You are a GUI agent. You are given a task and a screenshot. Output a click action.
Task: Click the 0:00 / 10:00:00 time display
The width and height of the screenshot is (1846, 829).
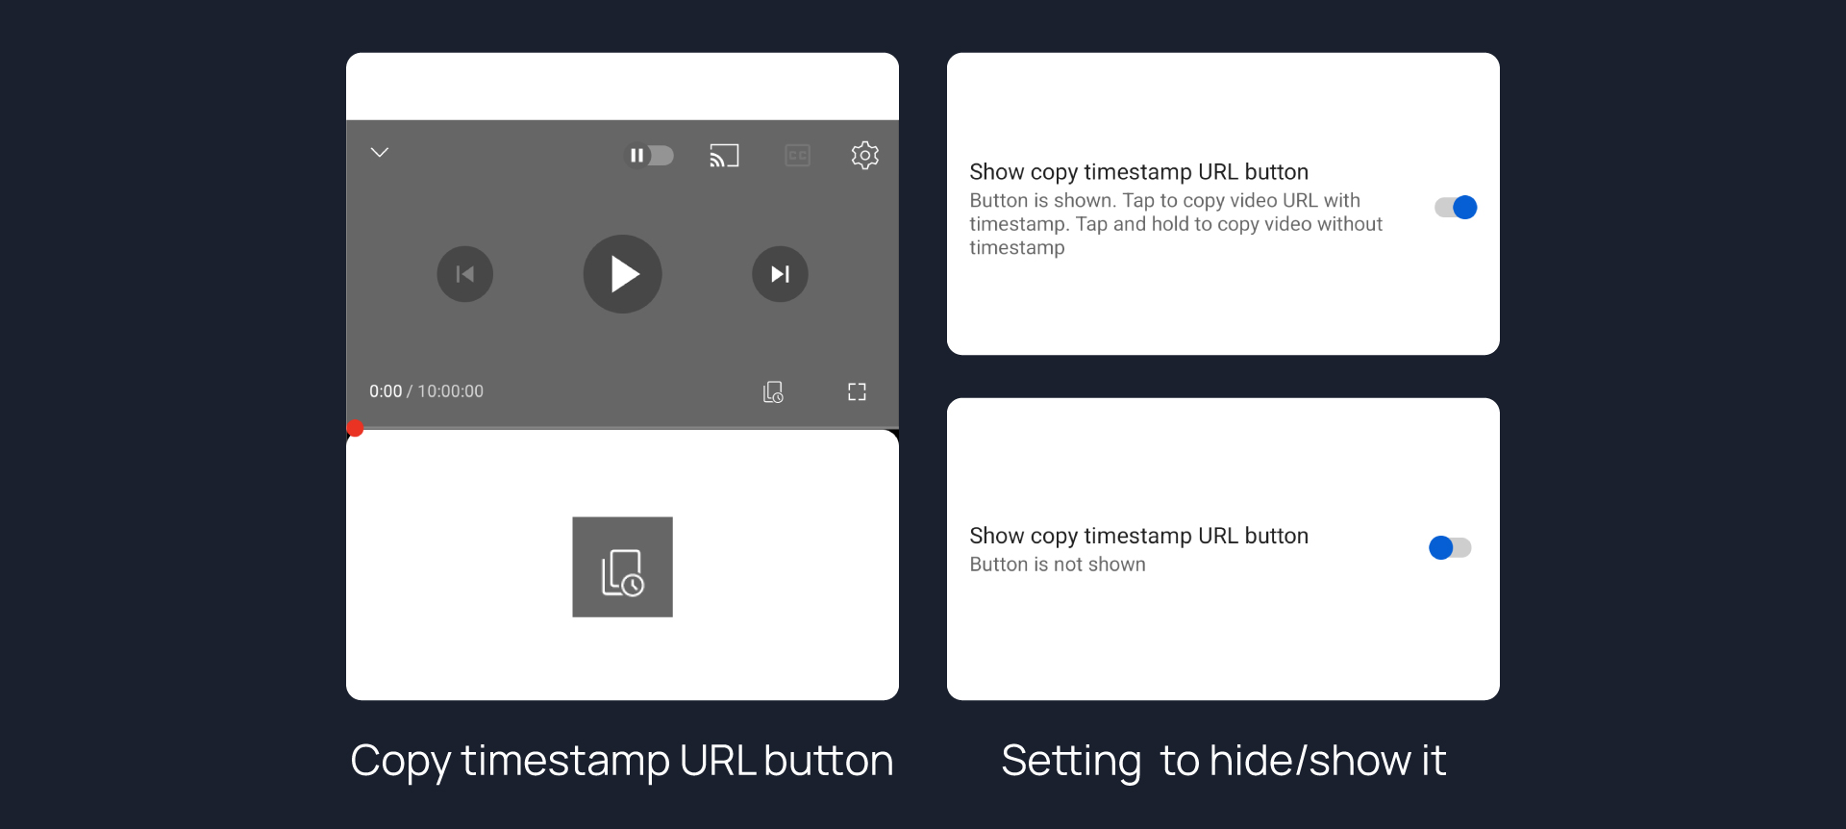426,391
